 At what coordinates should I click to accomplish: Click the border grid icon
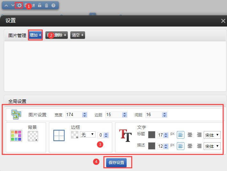click(x=59, y=136)
